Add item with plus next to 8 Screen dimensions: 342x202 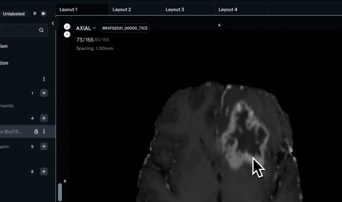(44, 172)
